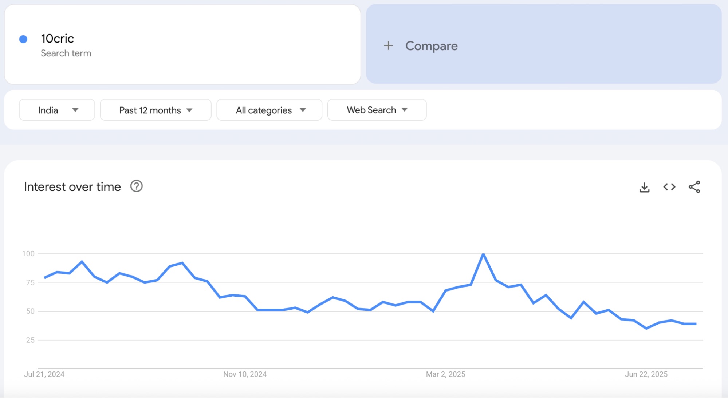Download the Interest over time CSV
Image resolution: width=728 pixels, height=398 pixels.
(x=644, y=187)
